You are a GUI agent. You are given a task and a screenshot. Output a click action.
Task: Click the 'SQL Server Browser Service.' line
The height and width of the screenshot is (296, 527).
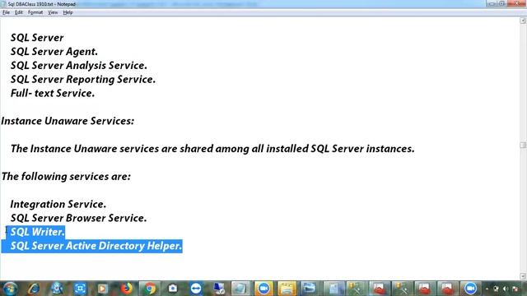click(x=79, y=218)
